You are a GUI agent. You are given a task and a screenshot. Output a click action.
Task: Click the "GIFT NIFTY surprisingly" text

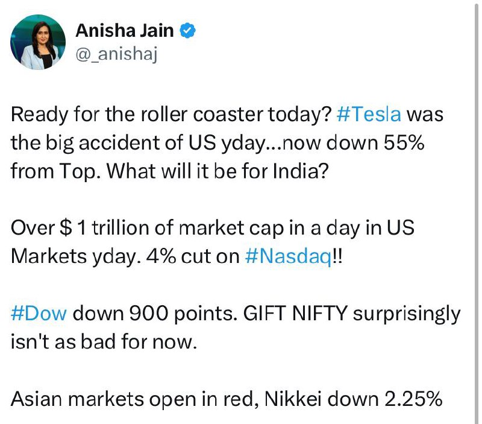click(x=352, y=314)
